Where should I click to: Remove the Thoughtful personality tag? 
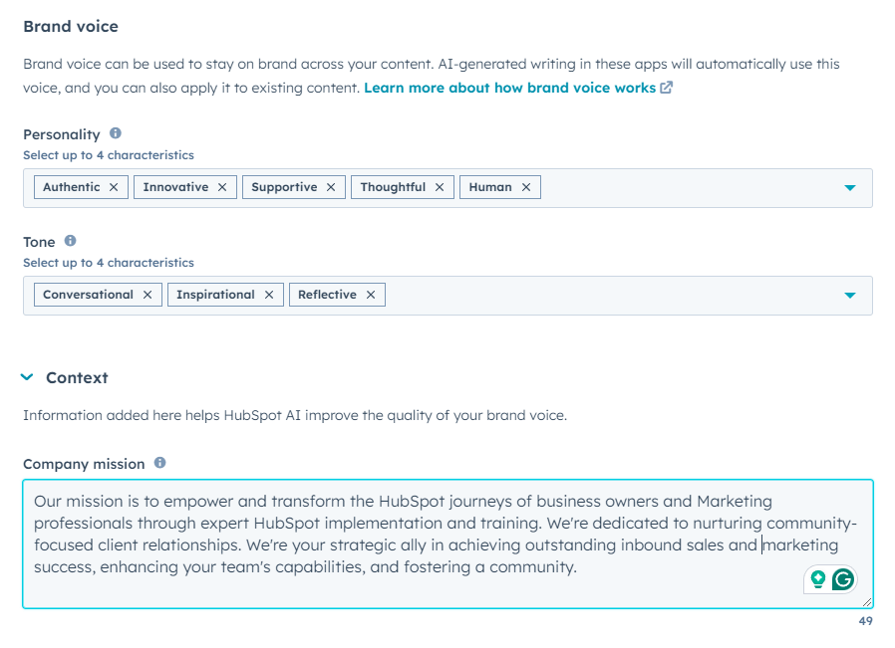(440, 186)
